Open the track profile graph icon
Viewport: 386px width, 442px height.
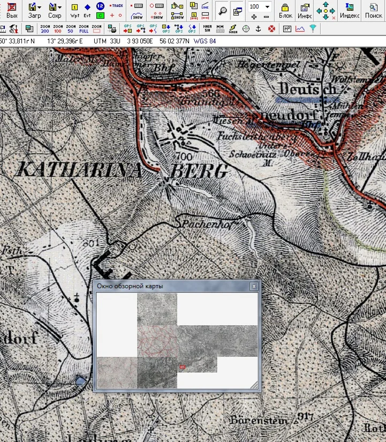tap(300, 28)
